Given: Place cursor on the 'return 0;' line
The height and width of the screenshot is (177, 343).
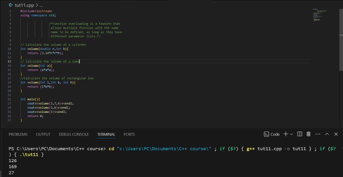Looking at the screenshot, I should tap(35, 116).
